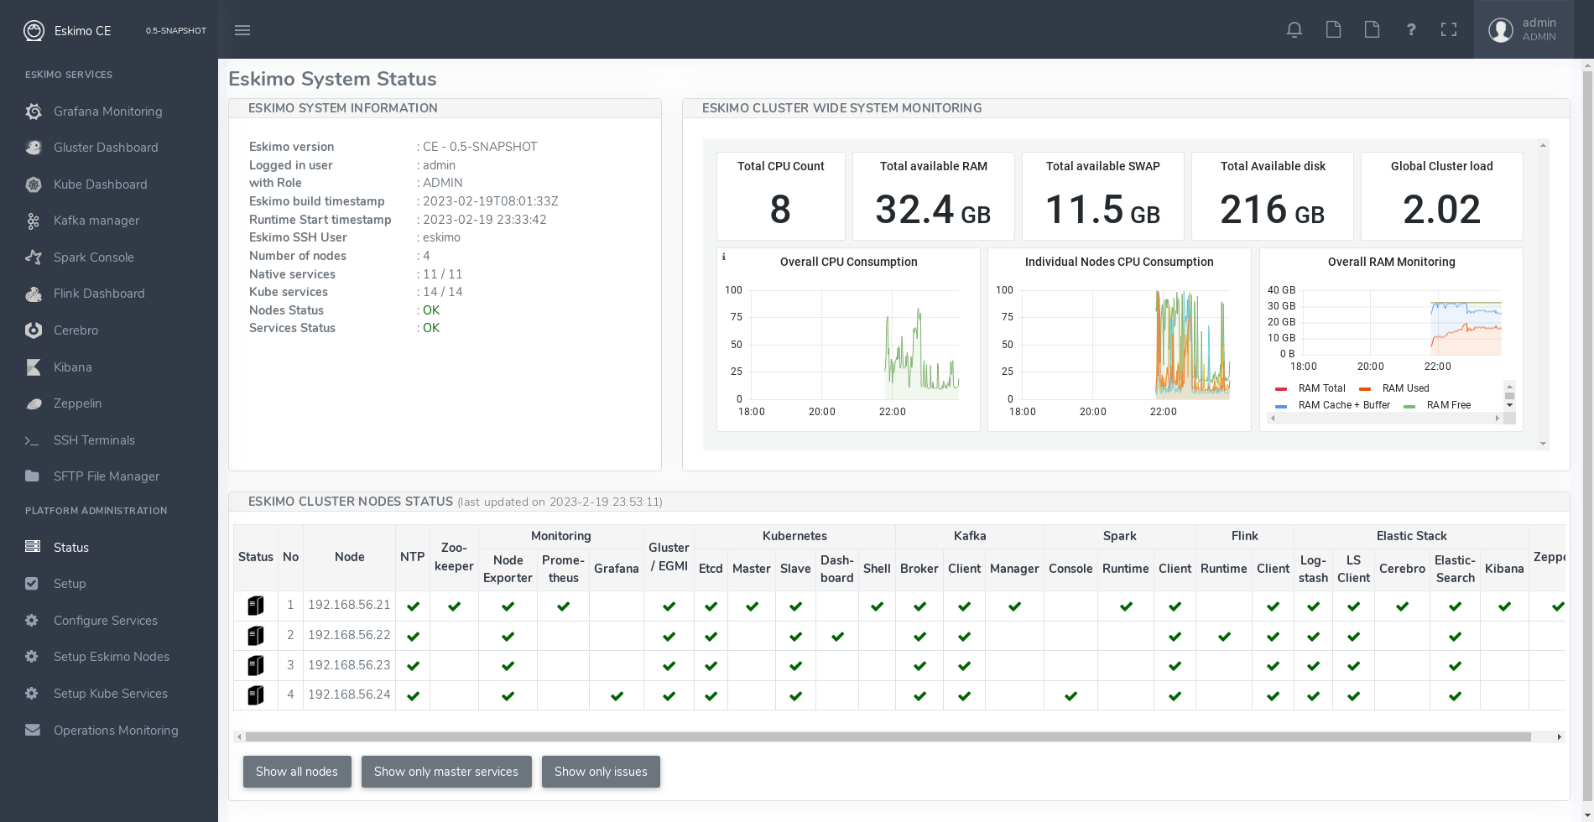
Task: Open Setup Kube Services page
Action: pos(109,694)
